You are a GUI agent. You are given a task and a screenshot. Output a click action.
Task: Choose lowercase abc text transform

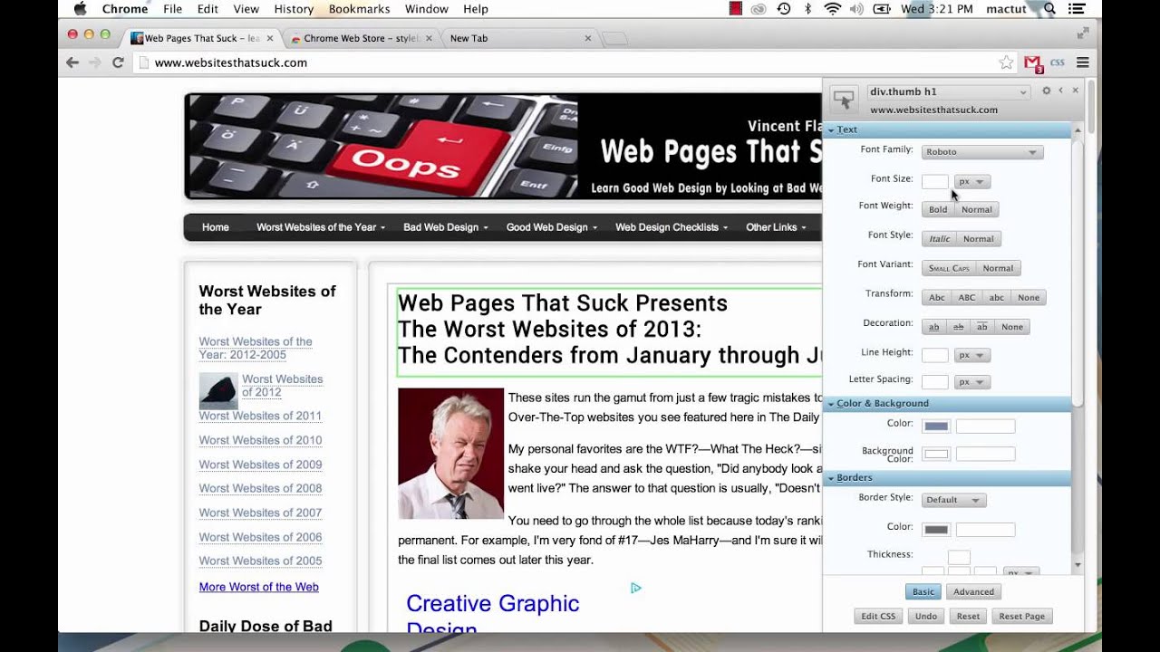click(997, 297)
